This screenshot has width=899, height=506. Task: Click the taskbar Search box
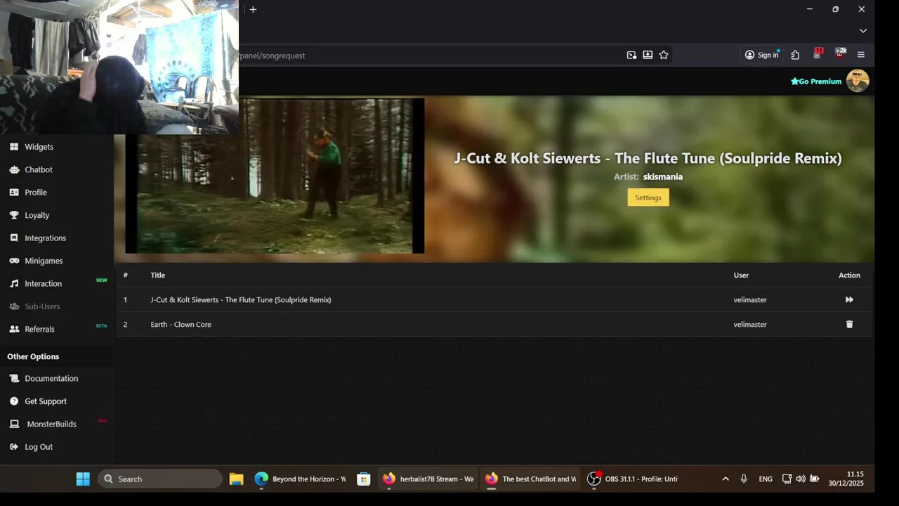(160, 479)
